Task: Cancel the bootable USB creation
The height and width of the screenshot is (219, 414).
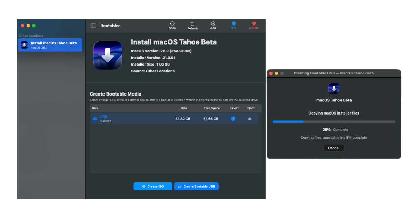Action: pos(334,148)
